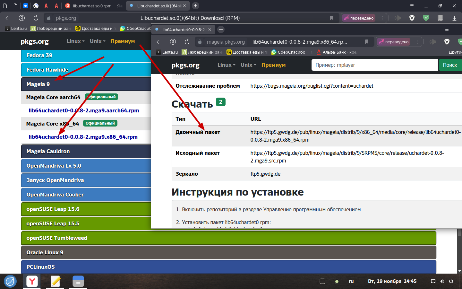Image resolution: width=462 pixels, height=289 pixels.
Task: Click the white shield icon in the front window toolbar
Action: point(447,42)
